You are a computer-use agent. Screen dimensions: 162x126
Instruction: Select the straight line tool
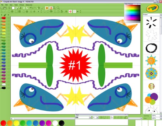5,11
